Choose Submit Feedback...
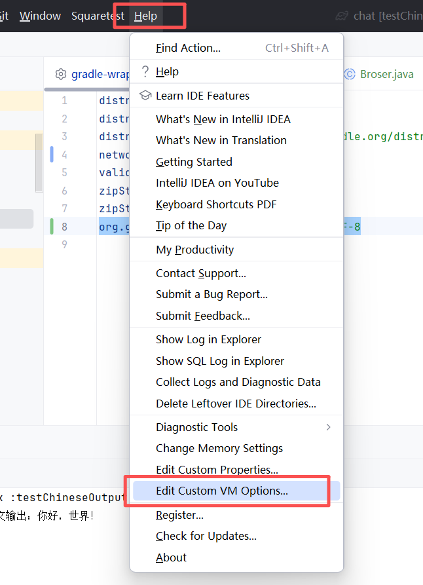The image size is (423, 585). 236,316
